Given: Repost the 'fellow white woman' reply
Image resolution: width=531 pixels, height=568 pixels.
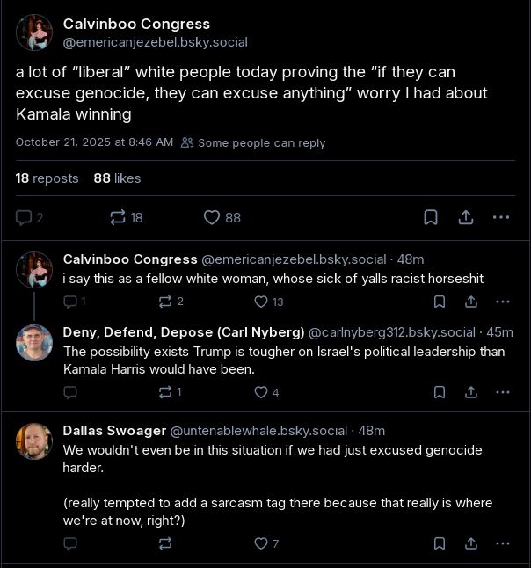Looking at the screenshot, I should tap(164, 302).
